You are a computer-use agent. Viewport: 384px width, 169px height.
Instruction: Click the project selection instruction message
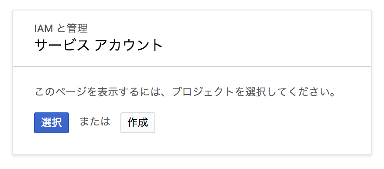coord(185,92)
